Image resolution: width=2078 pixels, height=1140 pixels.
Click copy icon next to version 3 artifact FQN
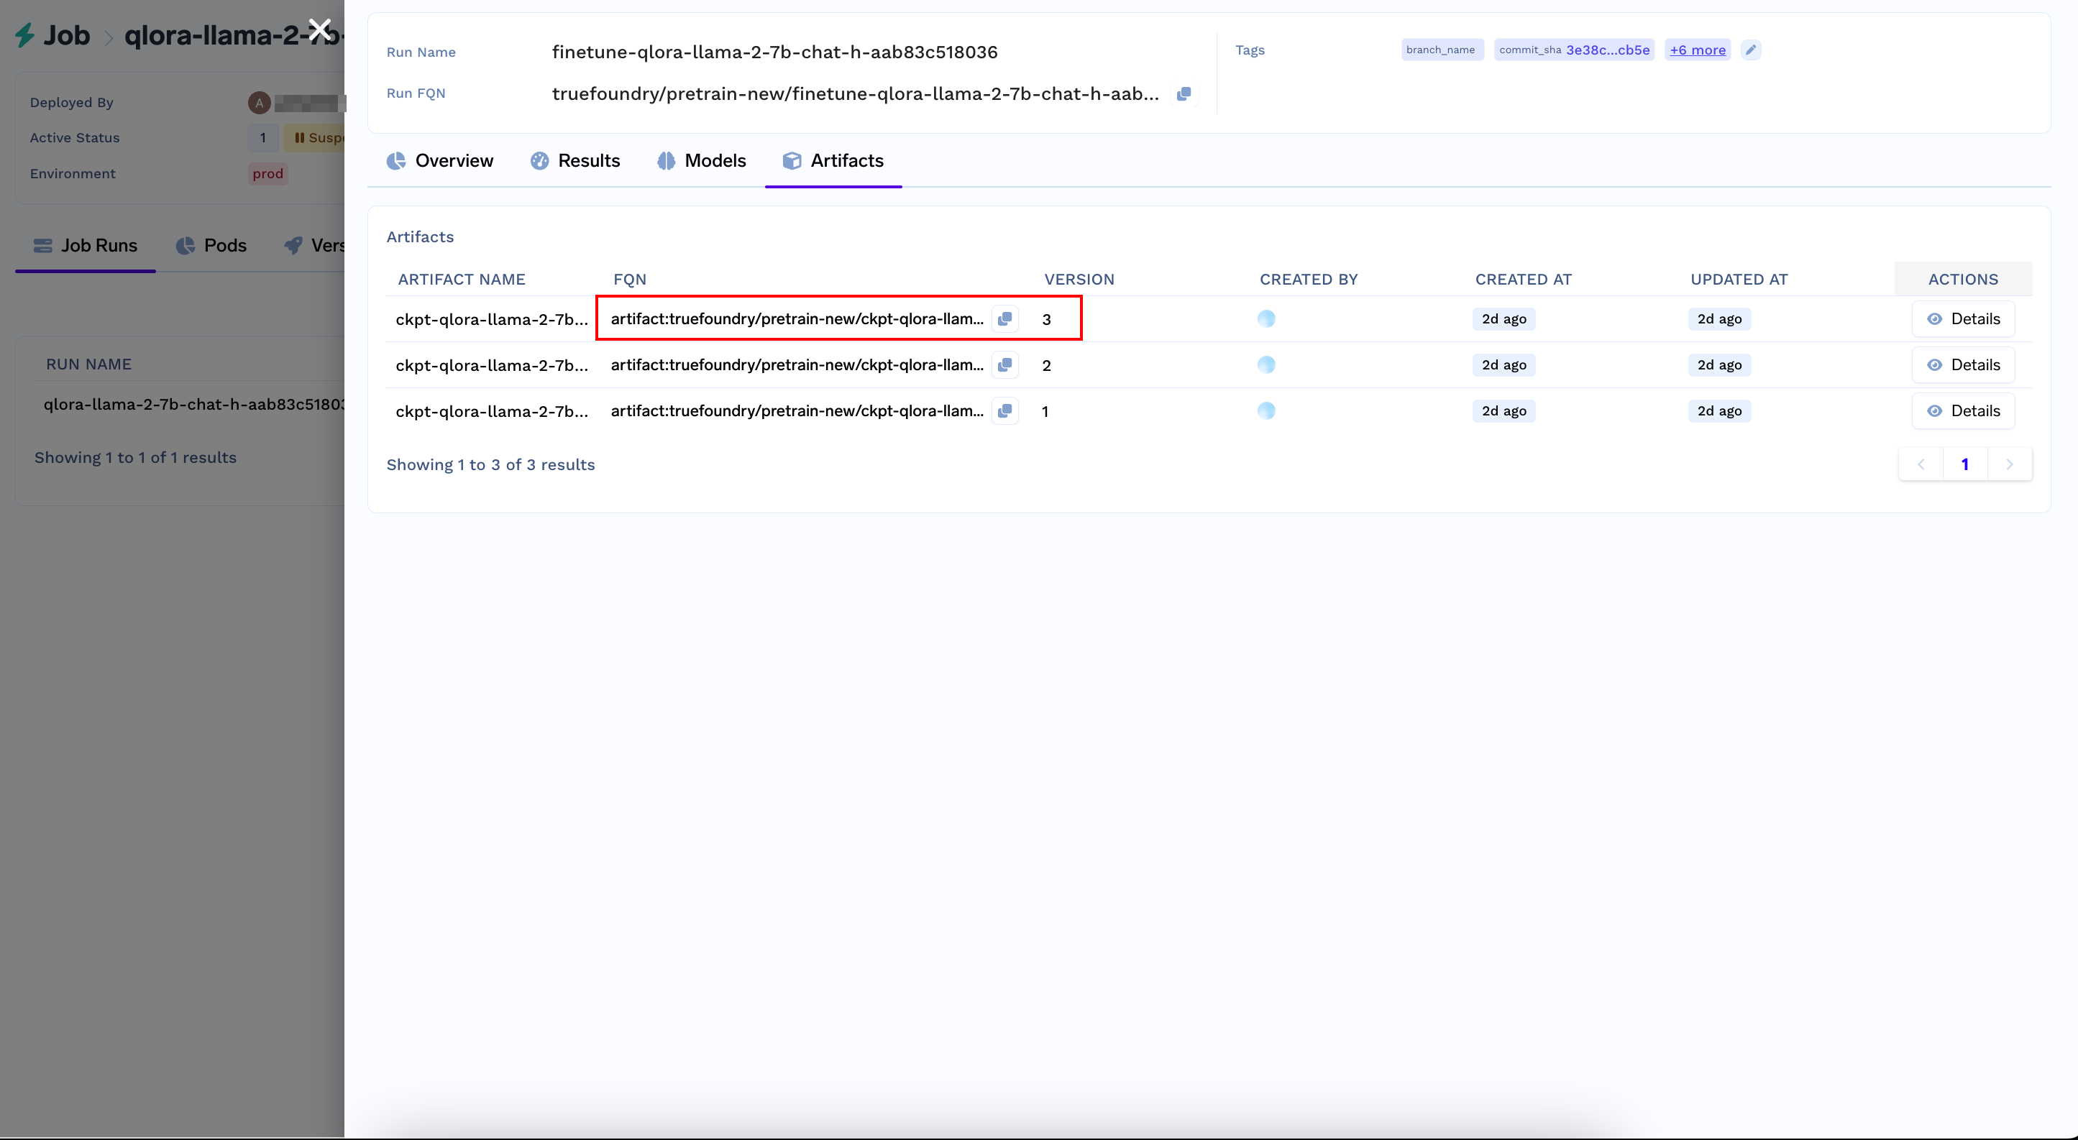click(x=1007, y=318)
